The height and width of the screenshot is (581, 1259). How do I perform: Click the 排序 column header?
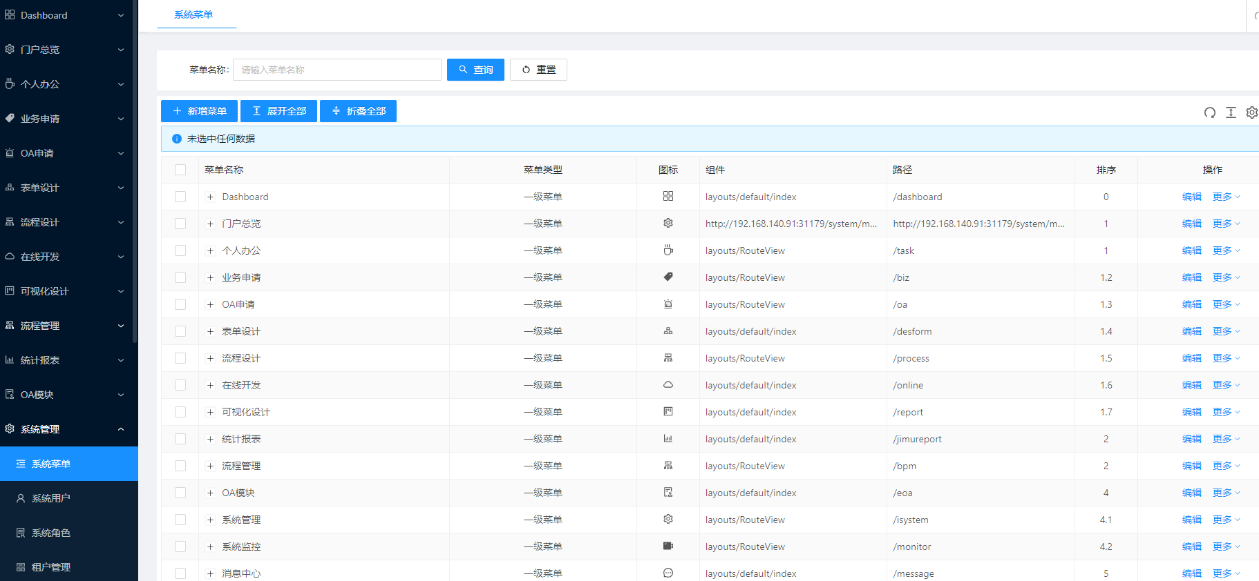coord(1106,170)
